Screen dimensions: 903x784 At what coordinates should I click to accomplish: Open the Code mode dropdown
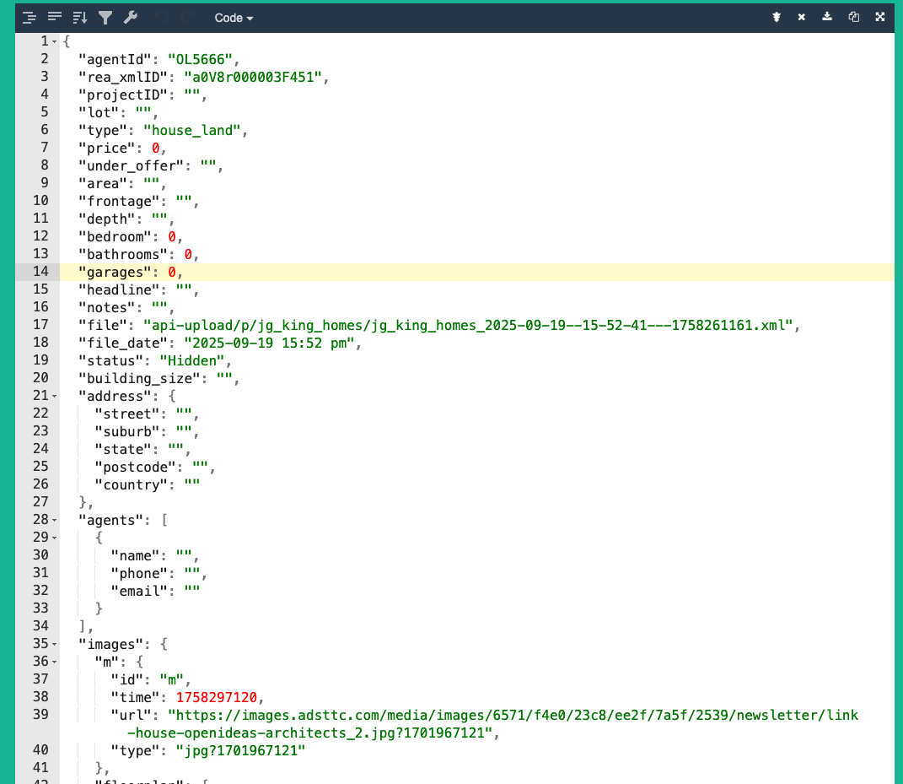pyautogui.click(x=234, y=18)
